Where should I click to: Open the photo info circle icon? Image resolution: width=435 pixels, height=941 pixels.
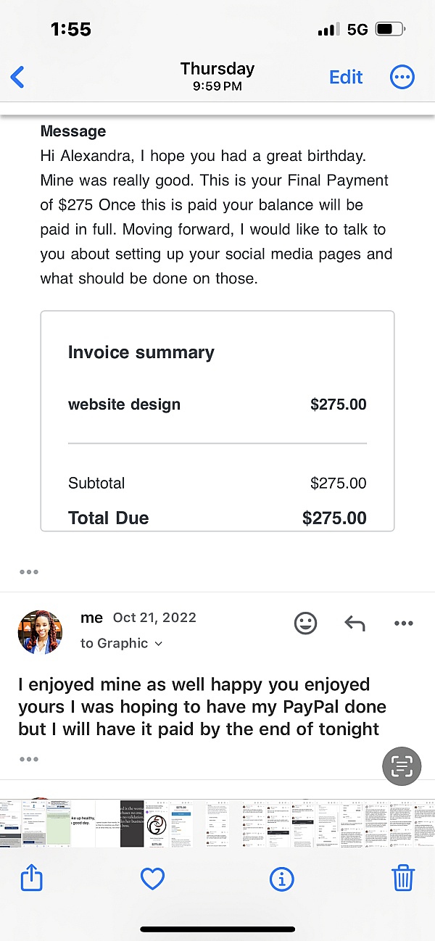pyautogui.click(x=281, y=879)
